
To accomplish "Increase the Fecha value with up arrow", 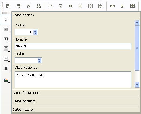I will 39,59.
